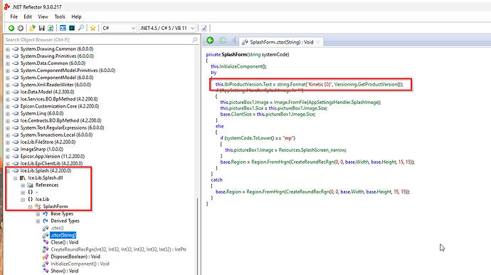Click the Show() method icon
Screen dimensions: 491x275
point(46,271)
